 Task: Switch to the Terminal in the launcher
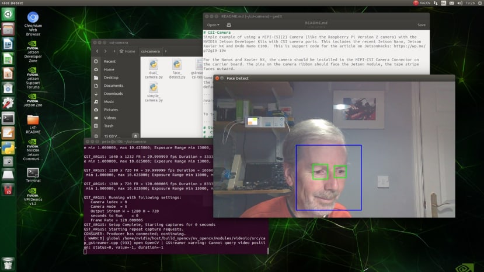[x=8, y=118]
